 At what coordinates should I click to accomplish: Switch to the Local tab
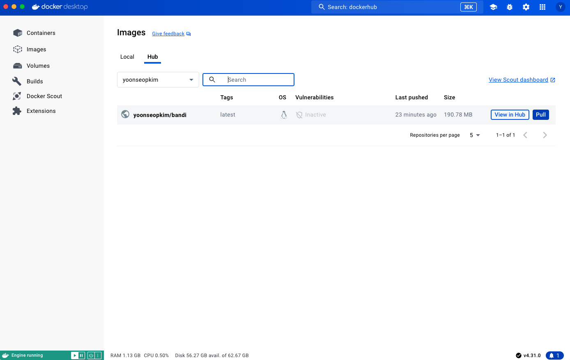(x=127, y=57)
